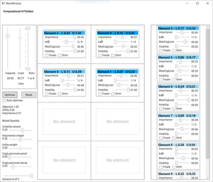This screenshot has height=182, width=213.
Task: Check Fixate on Element 5
Action: [161, 80]
